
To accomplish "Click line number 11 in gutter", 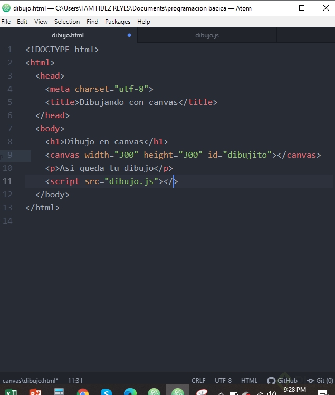I will [7, 181].
